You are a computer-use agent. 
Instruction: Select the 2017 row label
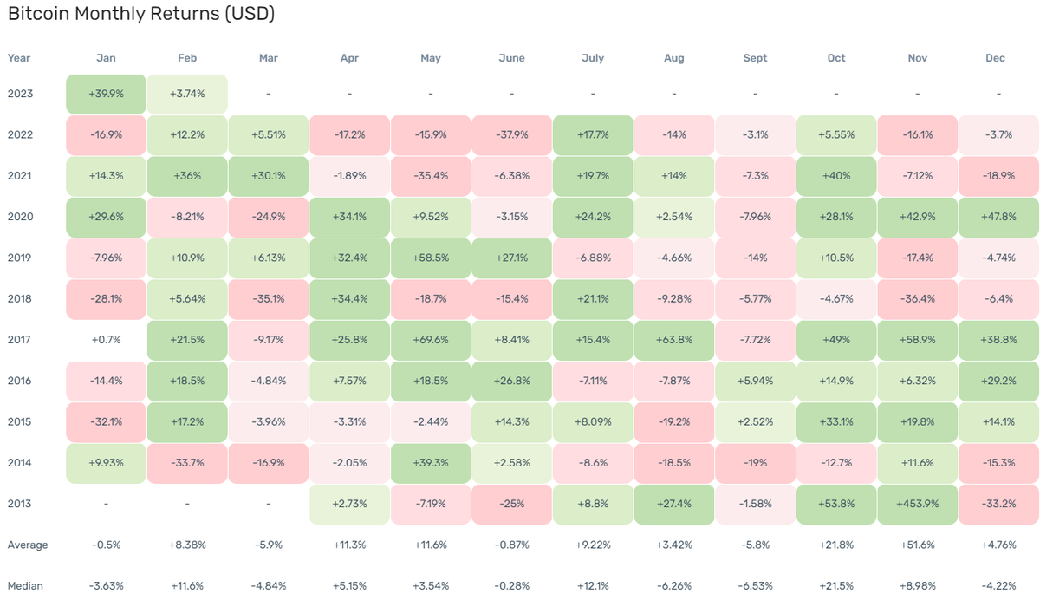click(x=20, y=340)
